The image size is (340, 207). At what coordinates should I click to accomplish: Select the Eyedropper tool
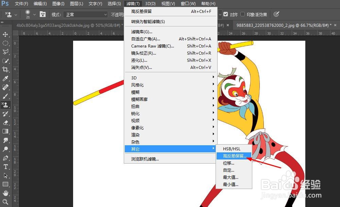5,78
